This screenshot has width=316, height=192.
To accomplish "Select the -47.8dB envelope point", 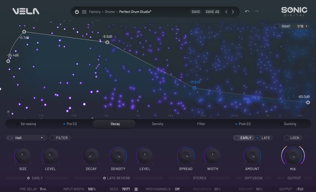I will (195, 88).
